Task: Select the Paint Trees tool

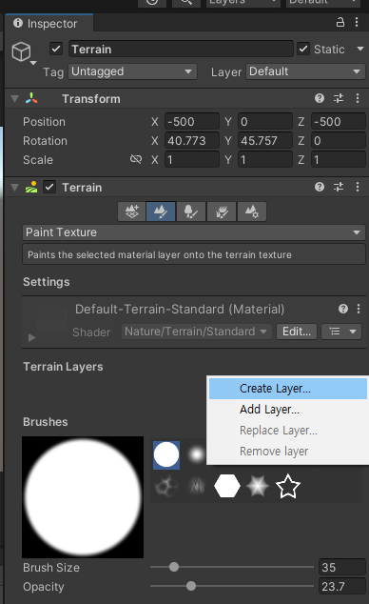Action: tap(191, 211)
